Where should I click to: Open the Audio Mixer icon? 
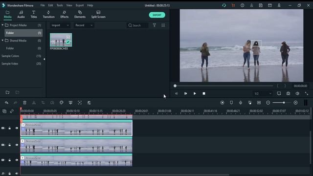click(250, 103)
